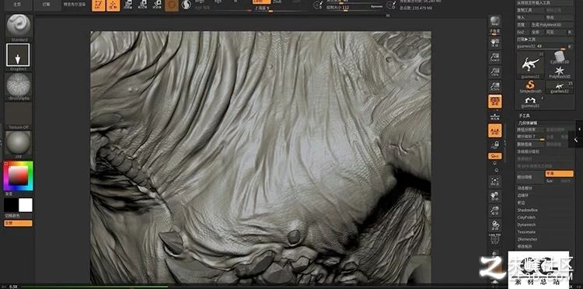
Task: Select the Scroll hand icon
Action: coord(494,43)
